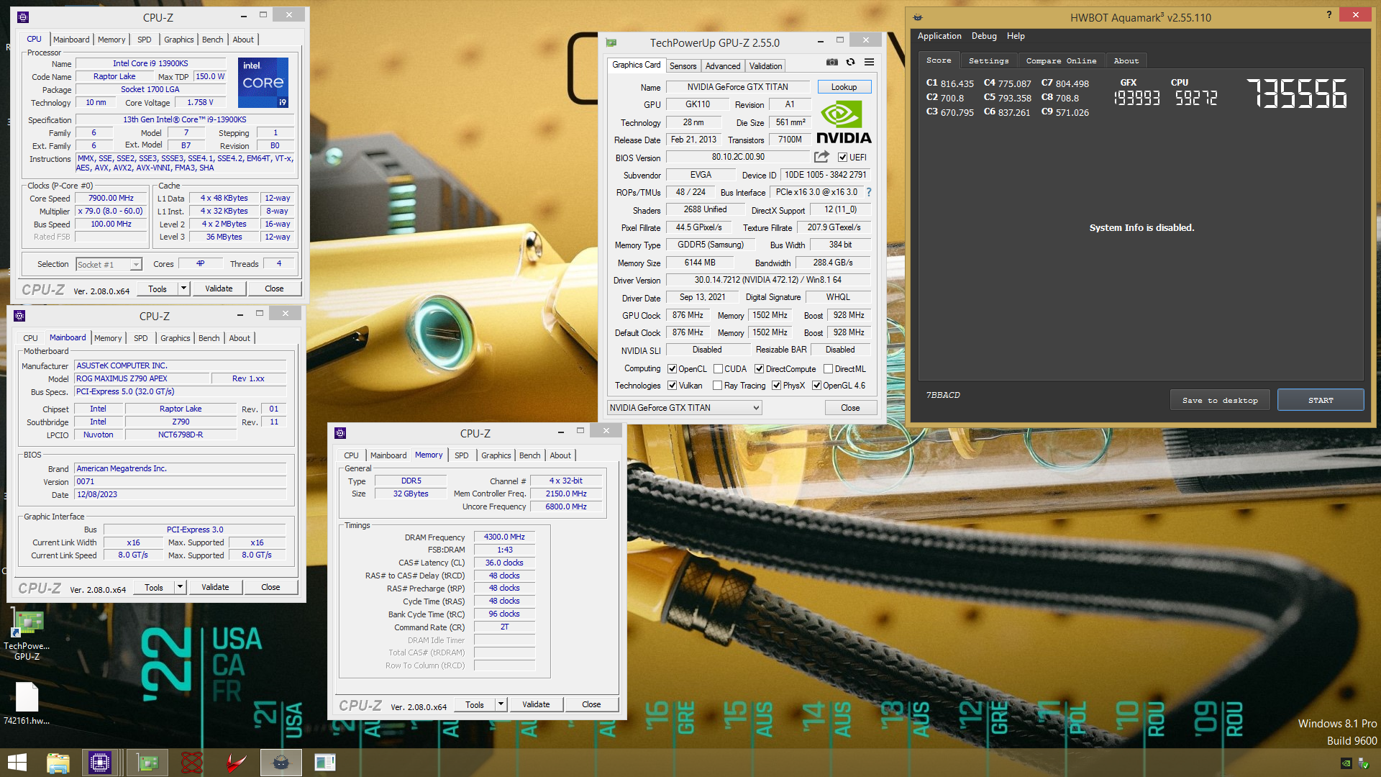The image size is (1381, 777).
Task: Click the title icon of the CPU-Z window showing the CPU tab
Action: point(23,17)
